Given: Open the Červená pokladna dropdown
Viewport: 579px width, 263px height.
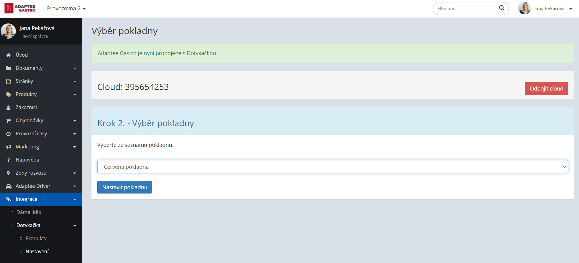Looking at the screenshot, I should point(333,167).
